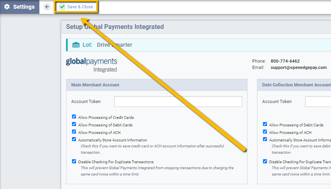
Task: Click Main Merchant Account header
Action: pos(157,85)
